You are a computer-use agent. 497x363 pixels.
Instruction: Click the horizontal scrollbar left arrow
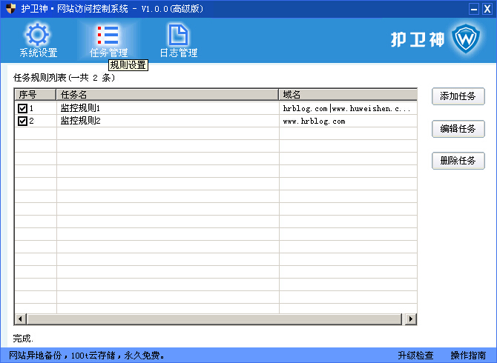[x=21, y=319]
